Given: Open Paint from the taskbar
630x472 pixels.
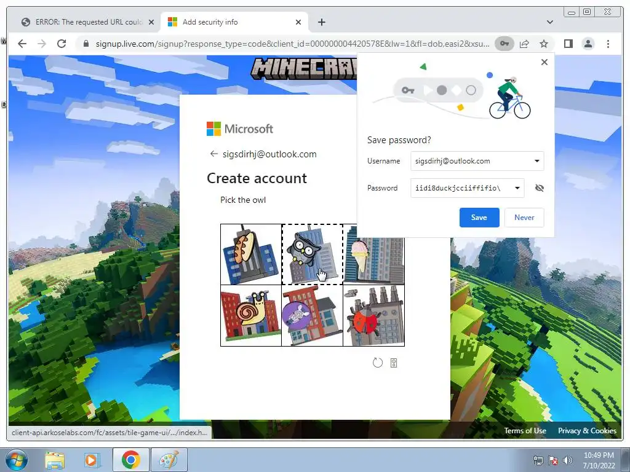Looking at the screenshot, I should point(169,460).
